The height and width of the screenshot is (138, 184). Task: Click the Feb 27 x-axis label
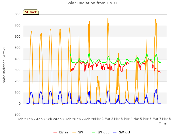(x=80, y=119)
